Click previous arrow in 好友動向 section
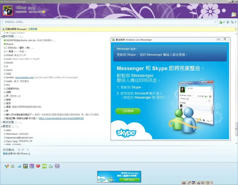 coord(19,150)
